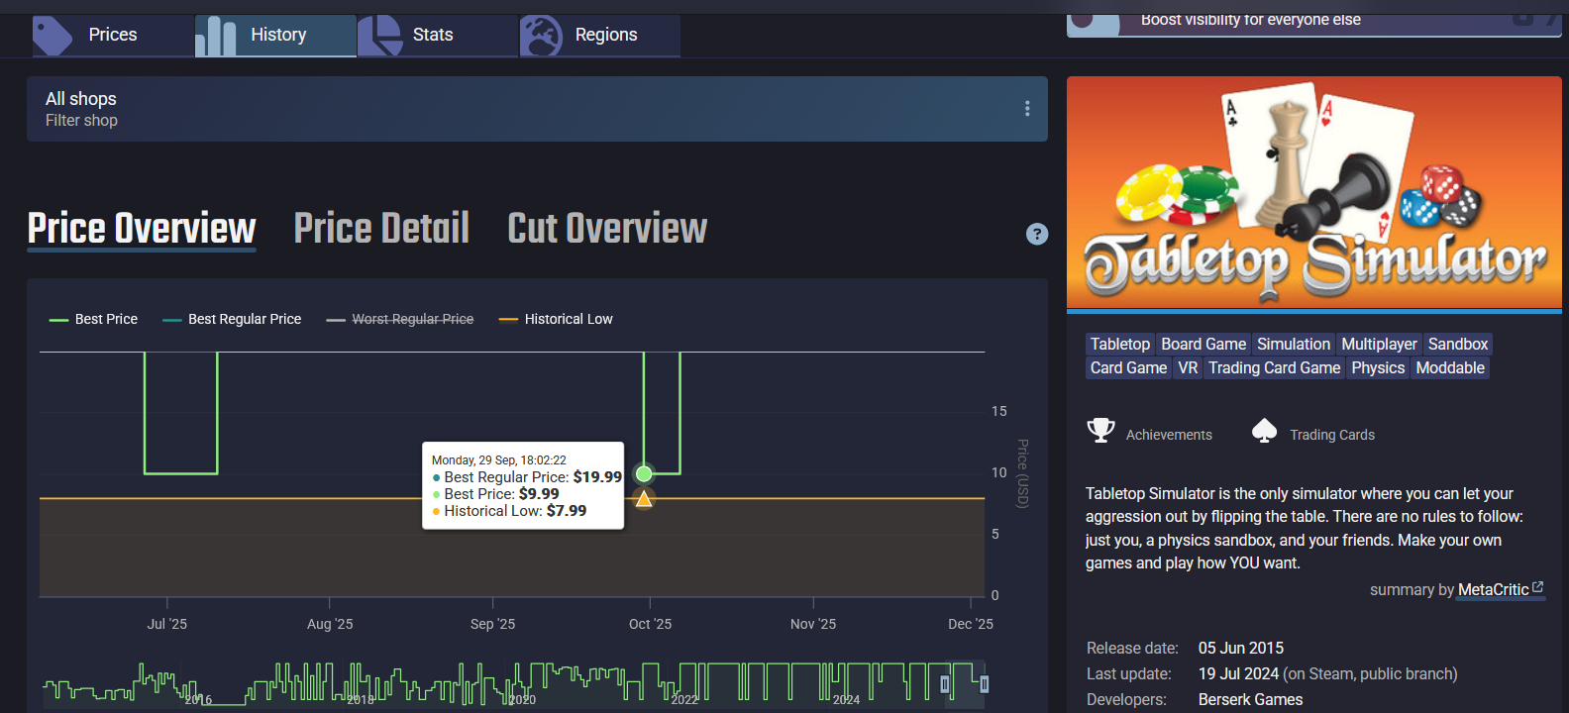Click the orange Historical Low triangle marker
Viewport: 1569px width, 713px height.
pyautogui.click(x=644, y=498)
